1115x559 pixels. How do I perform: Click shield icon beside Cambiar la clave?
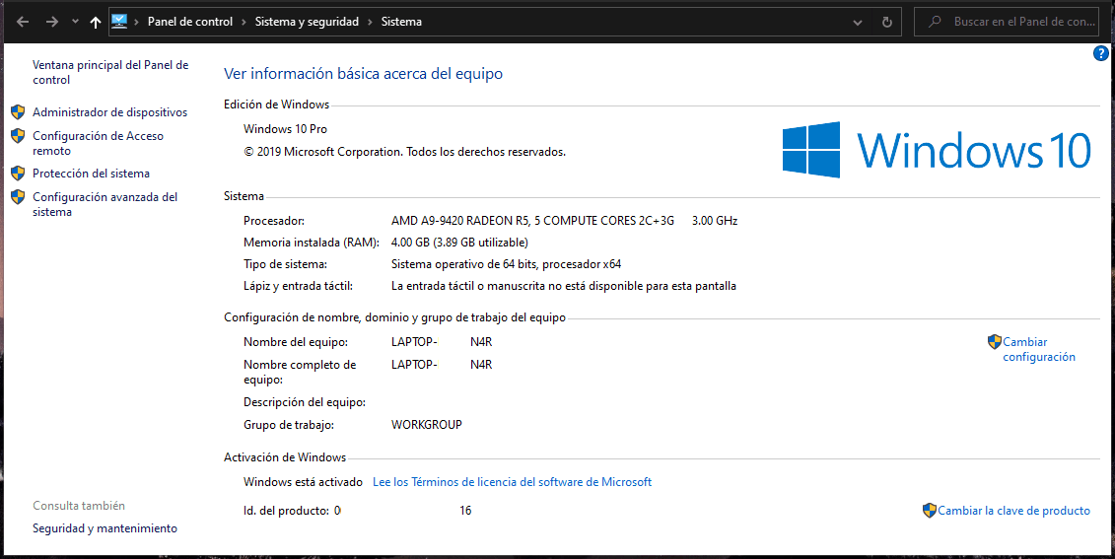930,510
